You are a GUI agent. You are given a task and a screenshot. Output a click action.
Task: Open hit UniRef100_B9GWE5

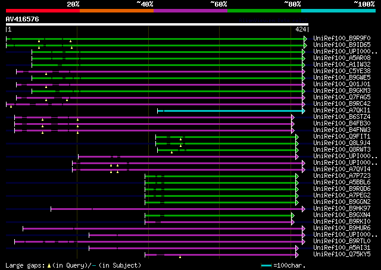click(342, 78)
